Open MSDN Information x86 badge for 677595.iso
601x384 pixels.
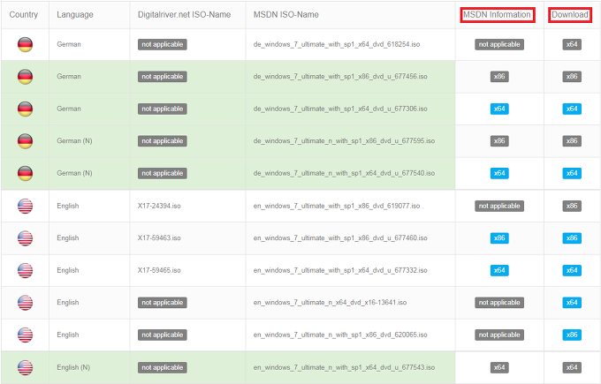499,141
